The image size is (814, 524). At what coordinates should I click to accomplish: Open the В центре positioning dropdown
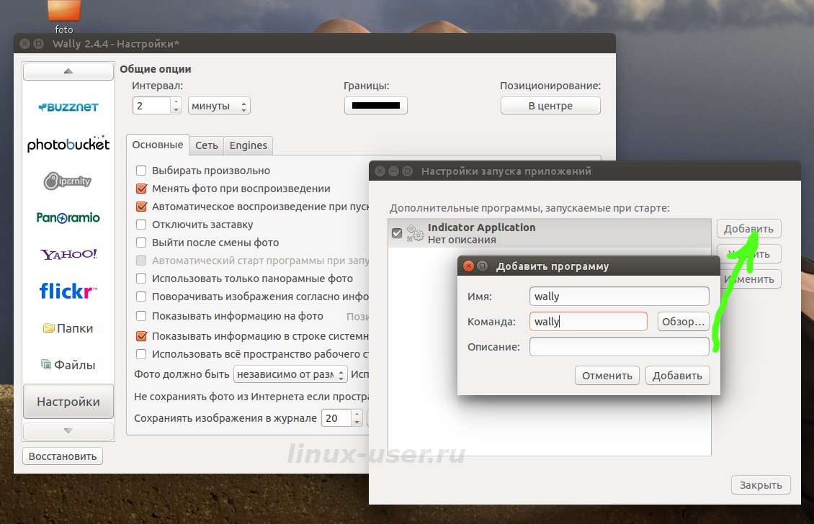click(x=550, y=106)
